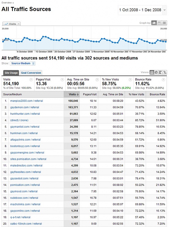The image size is (169, 227).
Task: Select the month graph-by view icon
Action: click(164, 23)
